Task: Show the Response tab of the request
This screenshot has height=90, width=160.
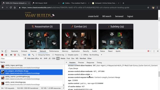Action: [90, 62]
